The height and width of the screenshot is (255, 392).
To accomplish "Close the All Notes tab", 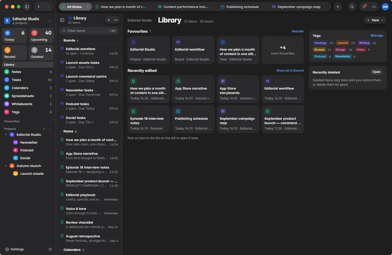I will click(88, 7).
